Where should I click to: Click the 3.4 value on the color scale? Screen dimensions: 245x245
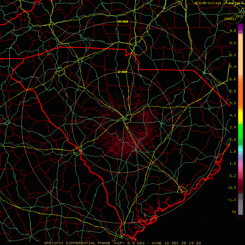233,127
